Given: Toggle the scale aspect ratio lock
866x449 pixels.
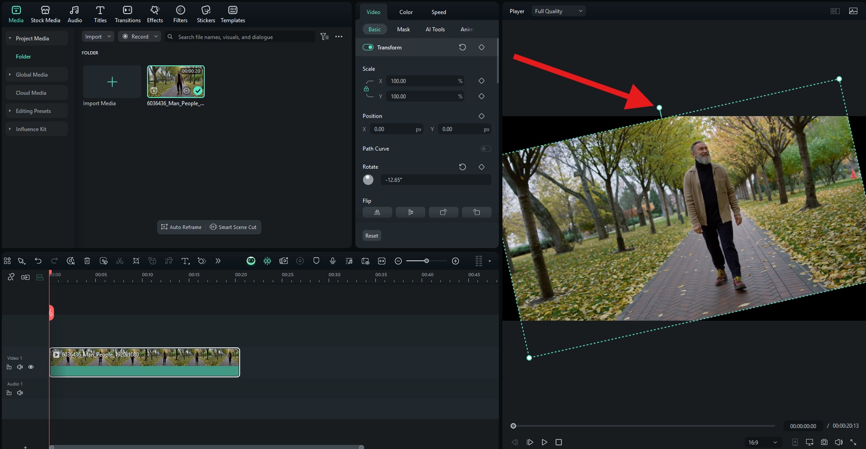Looking at the screenshot, I should [x=366, y=89].
